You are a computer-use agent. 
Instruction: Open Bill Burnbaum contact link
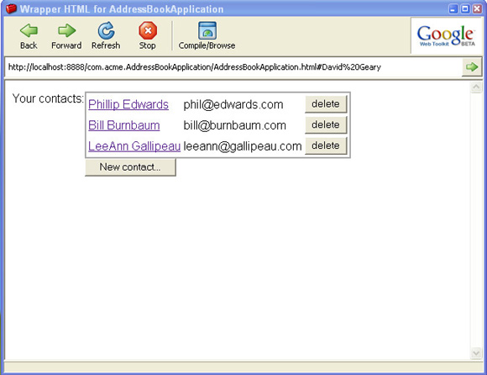pyautogui.click(x=124, y=125)
